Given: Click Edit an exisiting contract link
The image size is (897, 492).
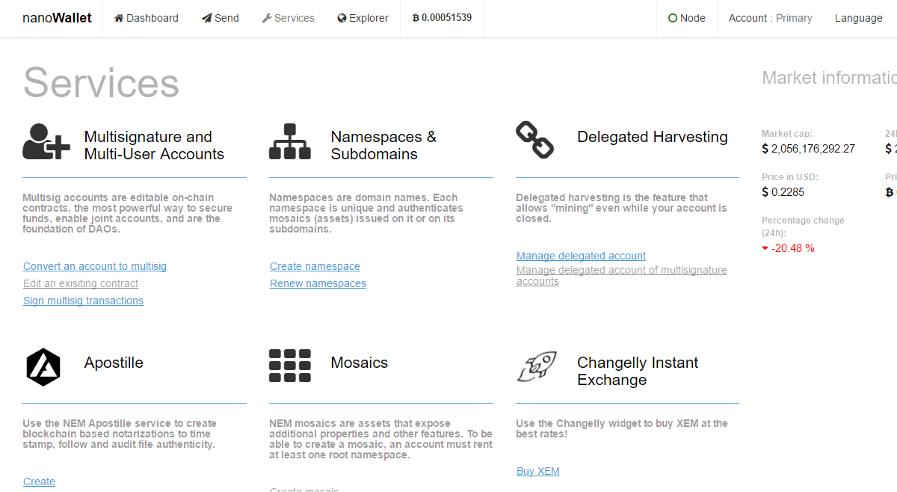Looking at the screenshot, I should pos(81,283).
